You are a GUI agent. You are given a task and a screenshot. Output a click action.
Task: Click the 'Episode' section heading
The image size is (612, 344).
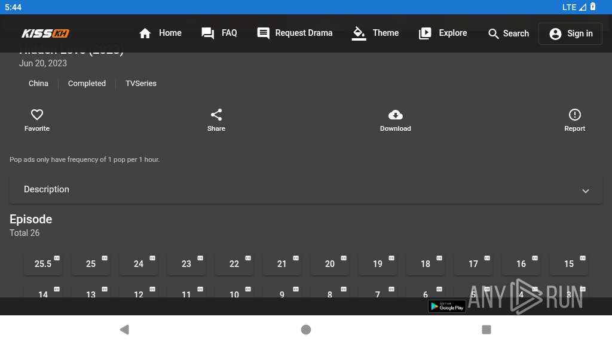click(x=31, y=219)
